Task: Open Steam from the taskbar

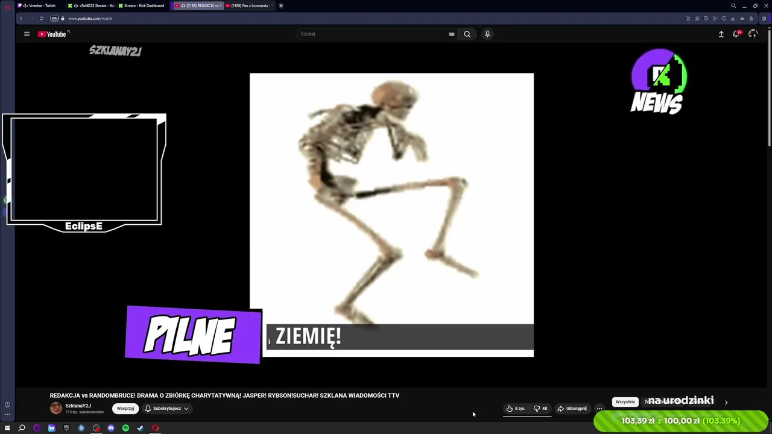Action: tap(141, 428)
